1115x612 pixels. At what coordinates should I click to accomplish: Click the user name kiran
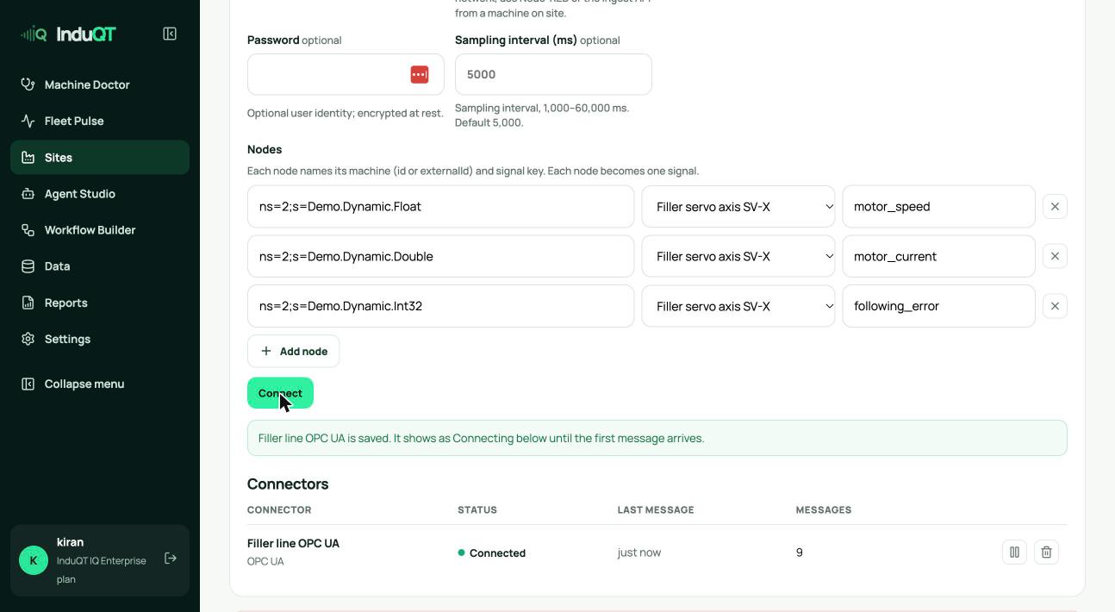[70, 542]
